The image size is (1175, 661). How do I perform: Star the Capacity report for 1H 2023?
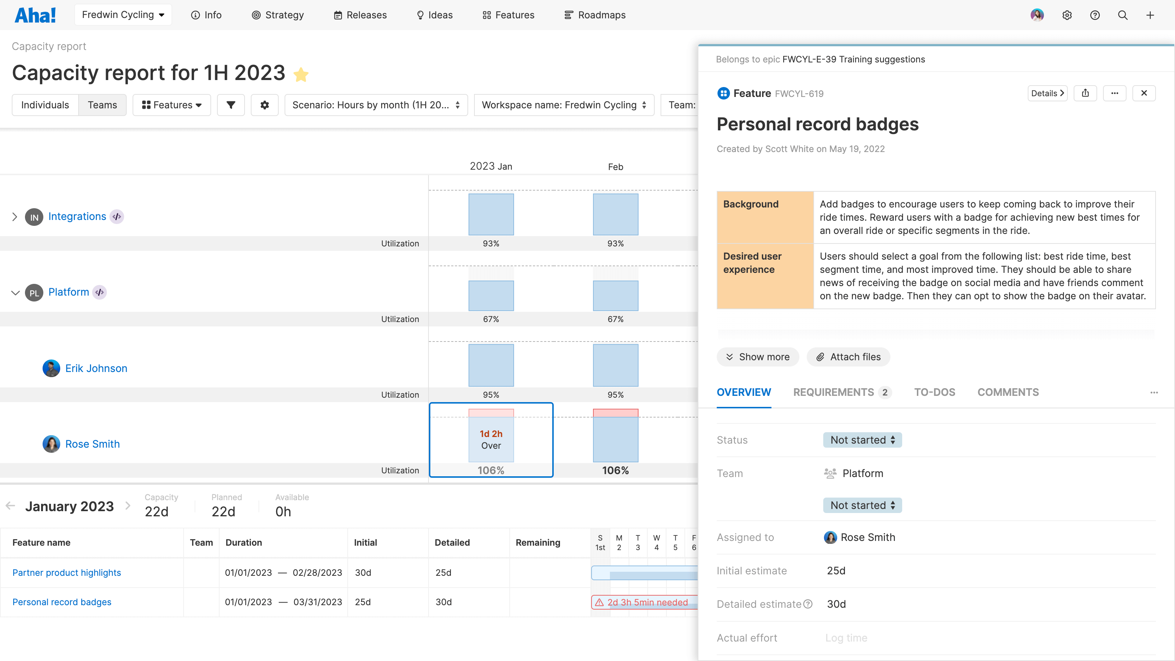(x=301, y=74)
